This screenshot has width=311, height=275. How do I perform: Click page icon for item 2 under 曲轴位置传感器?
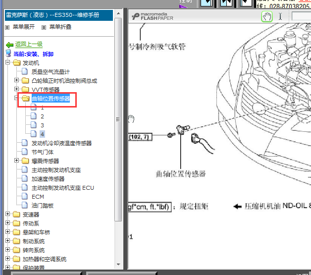34,116
